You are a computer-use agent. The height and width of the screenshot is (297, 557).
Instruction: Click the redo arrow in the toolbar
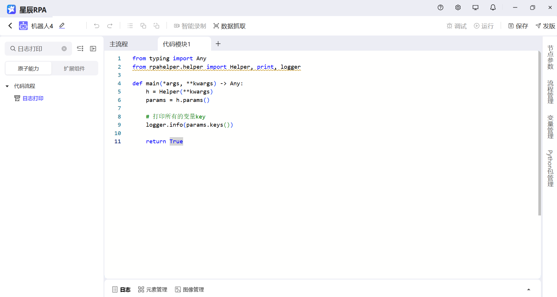coord(110,26)
